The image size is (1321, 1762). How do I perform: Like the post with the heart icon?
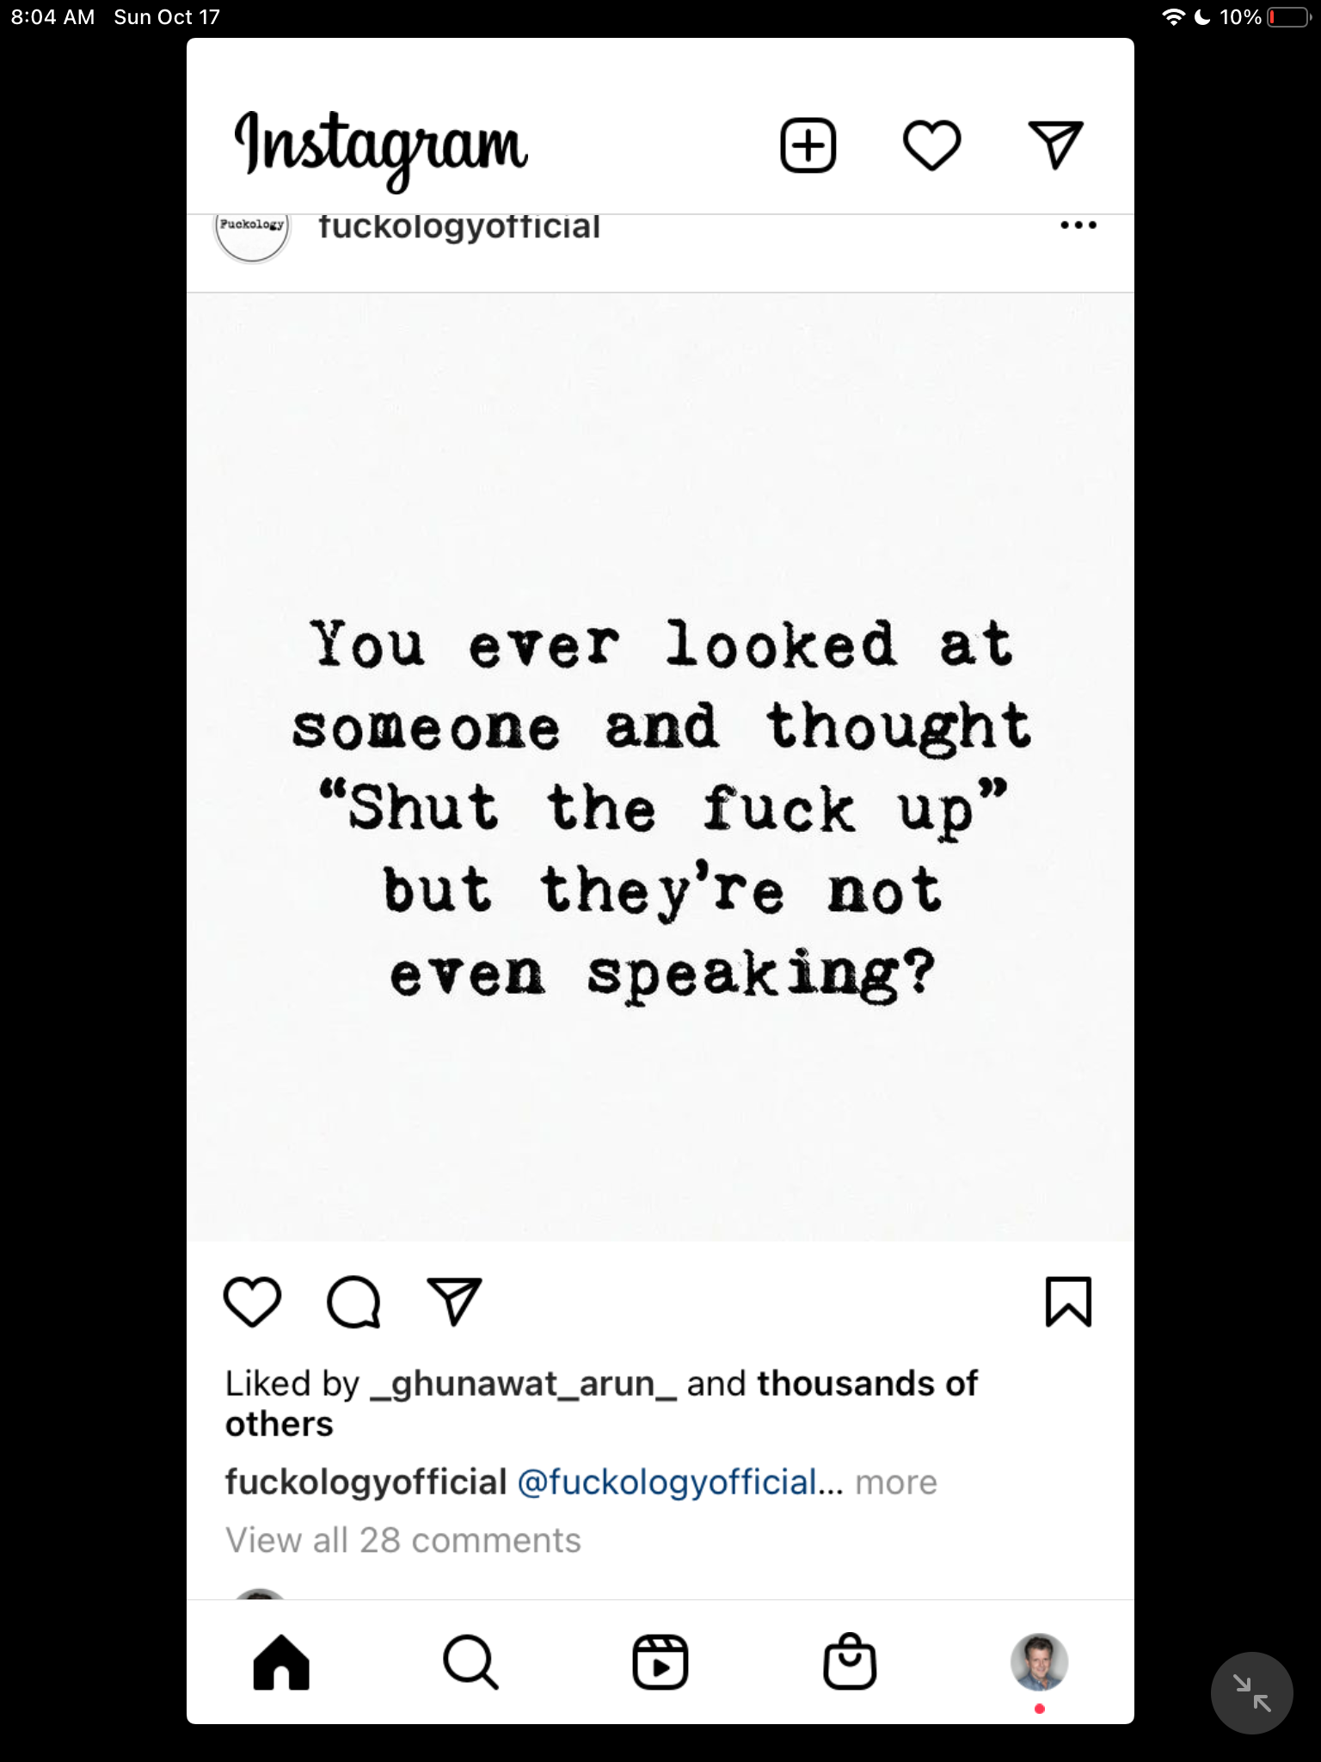click(x=252, y=1301)
